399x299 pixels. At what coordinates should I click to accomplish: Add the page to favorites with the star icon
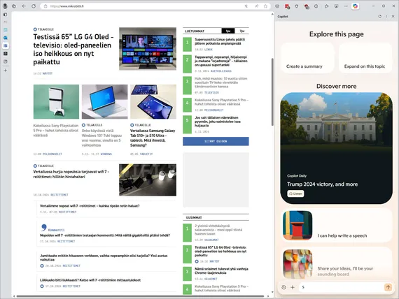pyautogui.click(x=265, y=6)
